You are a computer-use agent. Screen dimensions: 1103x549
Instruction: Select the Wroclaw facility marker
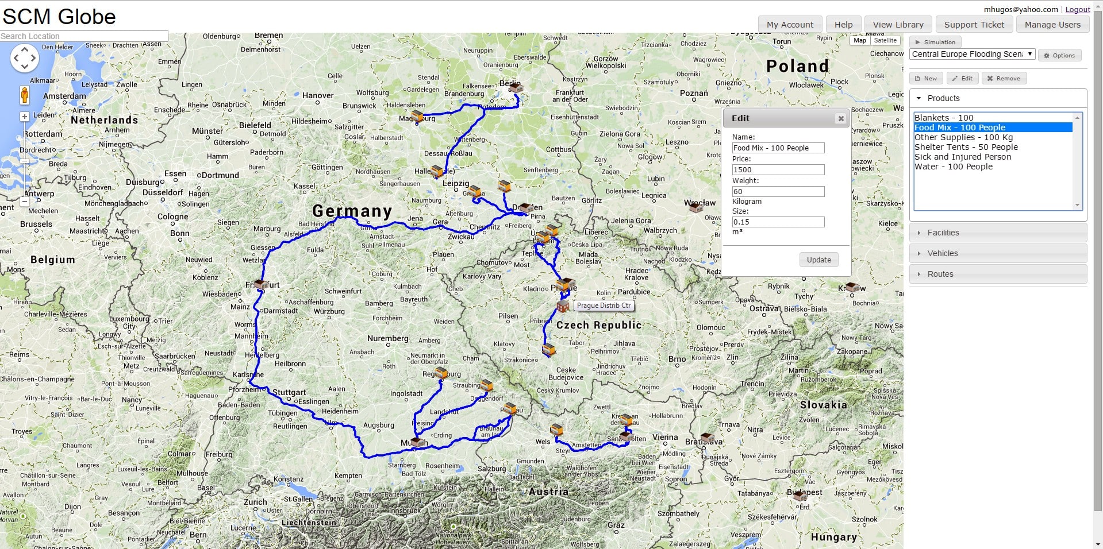(x=696, y=207)
